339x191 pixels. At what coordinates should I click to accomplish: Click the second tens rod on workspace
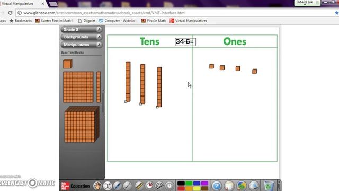point(142,84)
